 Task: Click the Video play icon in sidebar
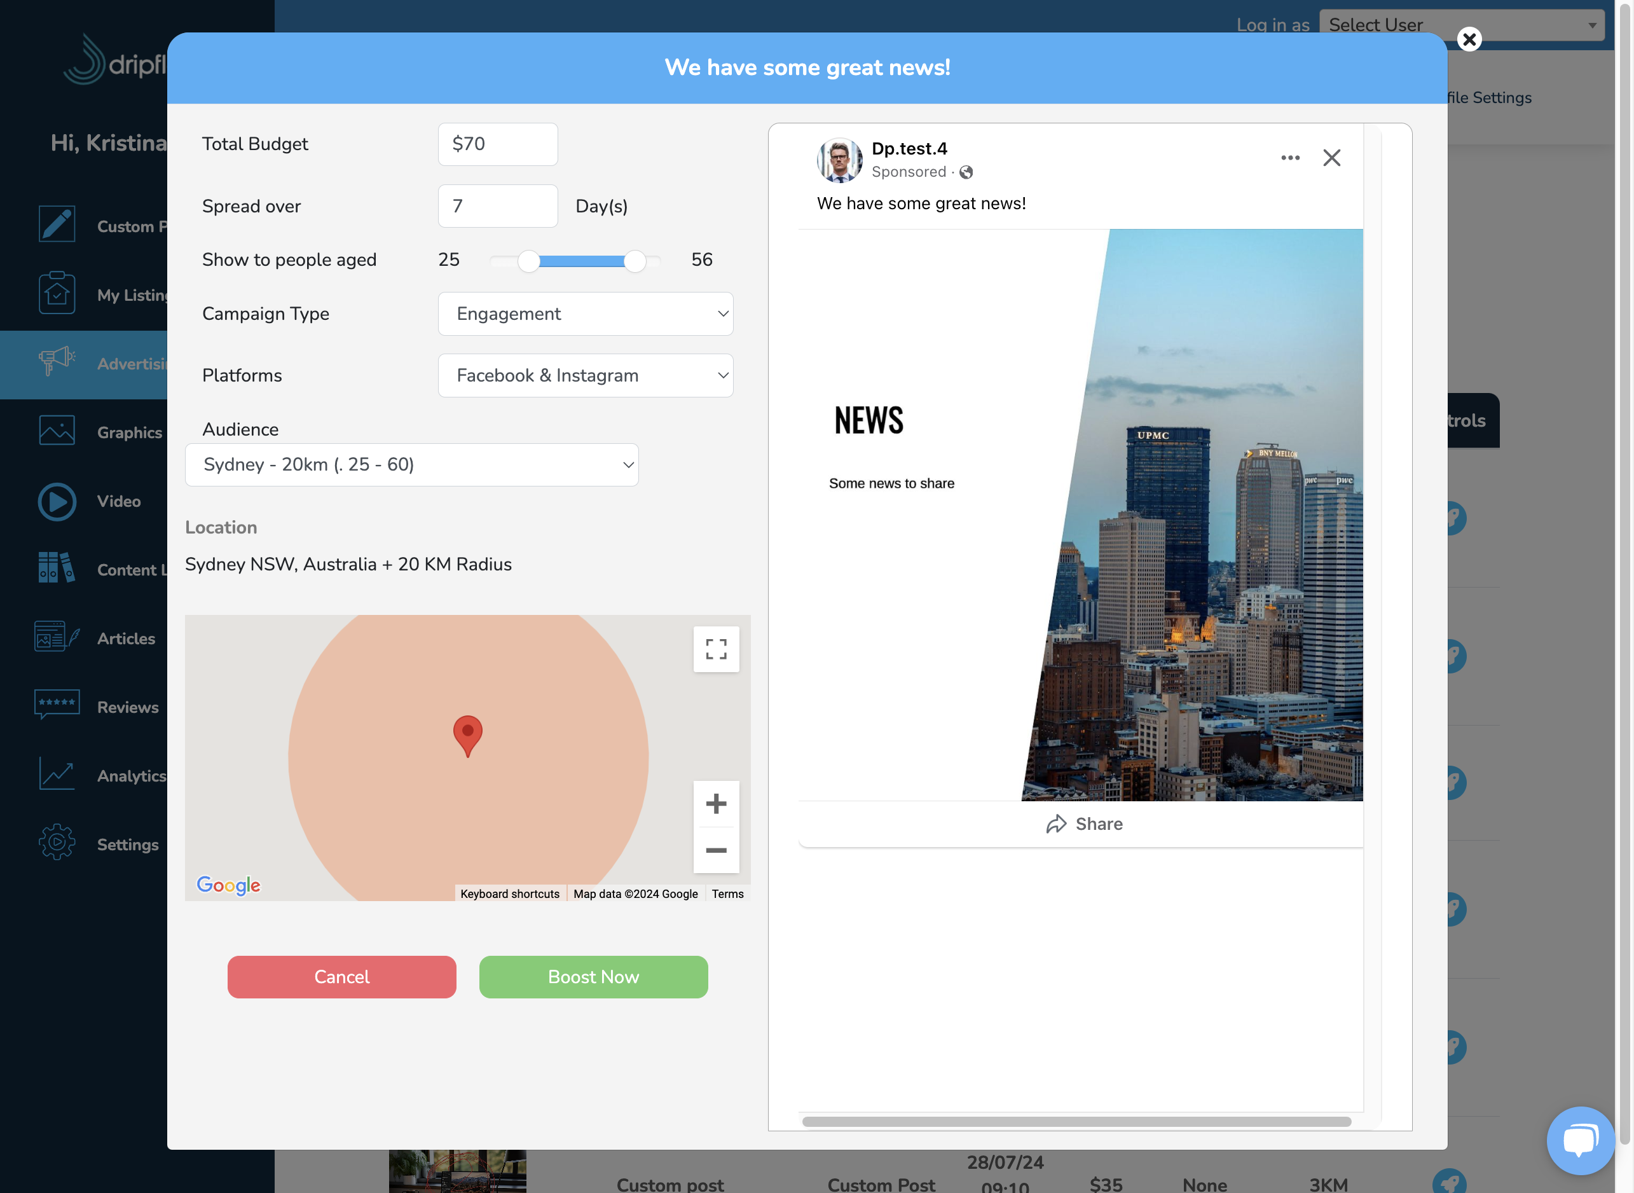click(57, 501)
